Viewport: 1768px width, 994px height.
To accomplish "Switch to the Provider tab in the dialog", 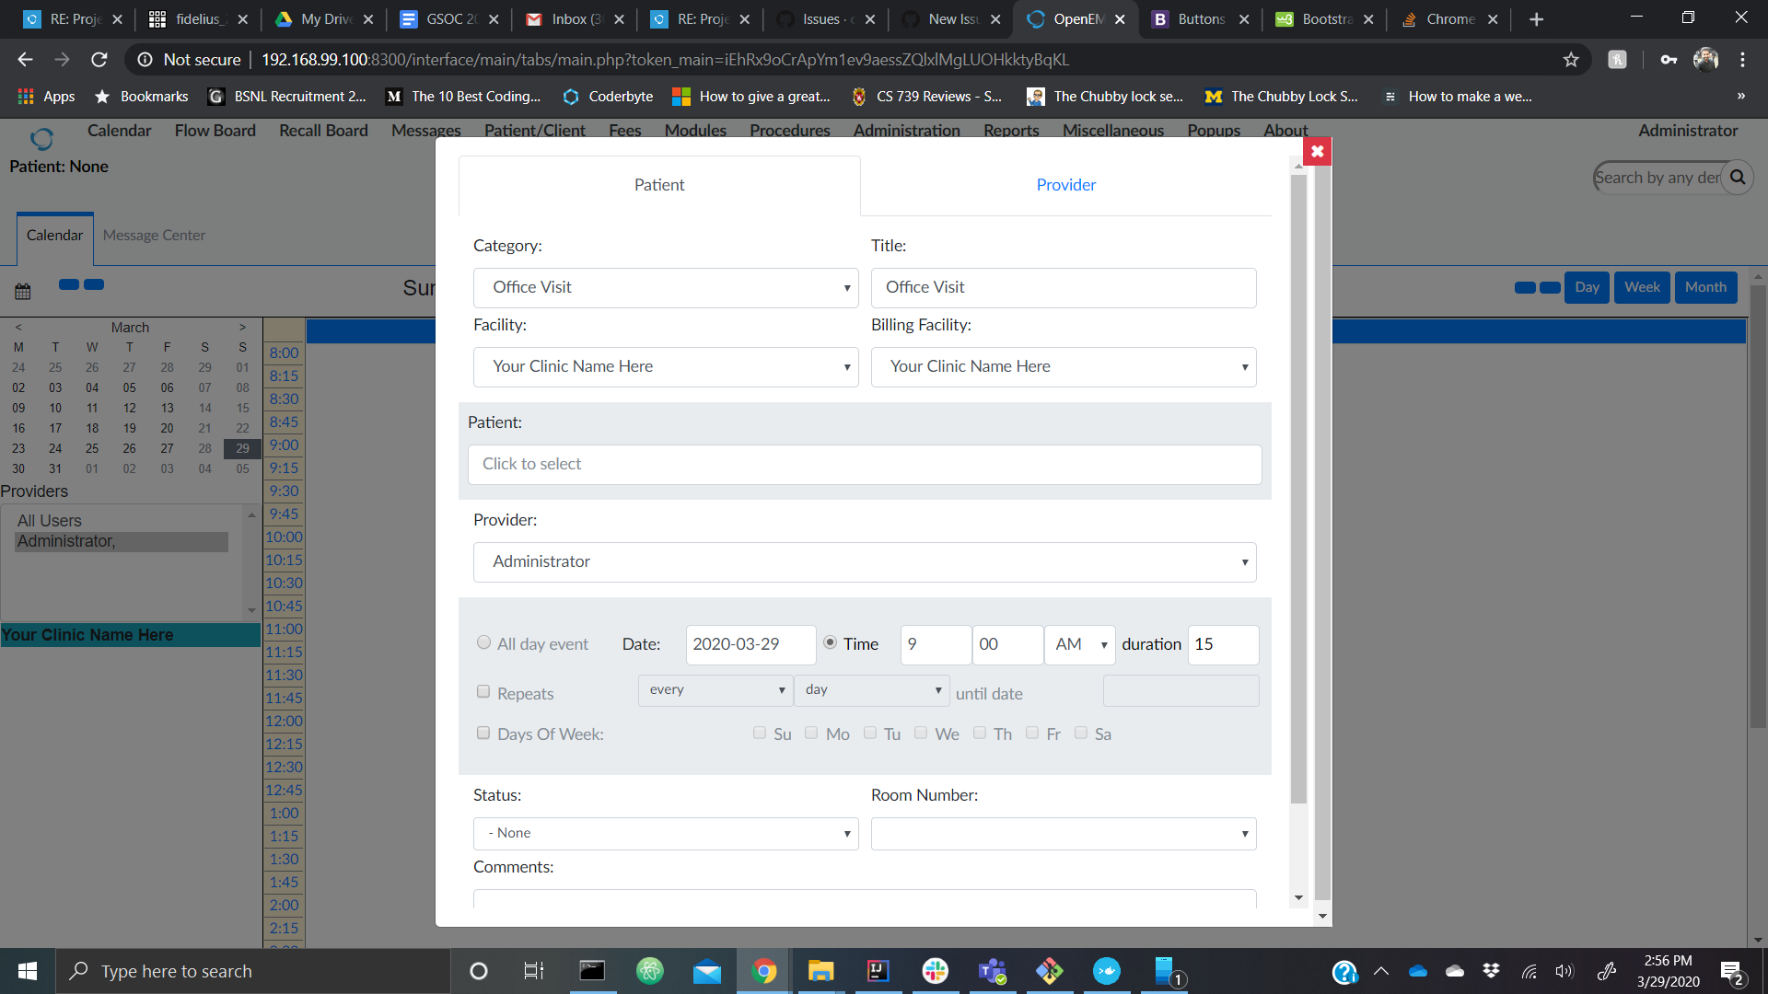I will 1065,184.
